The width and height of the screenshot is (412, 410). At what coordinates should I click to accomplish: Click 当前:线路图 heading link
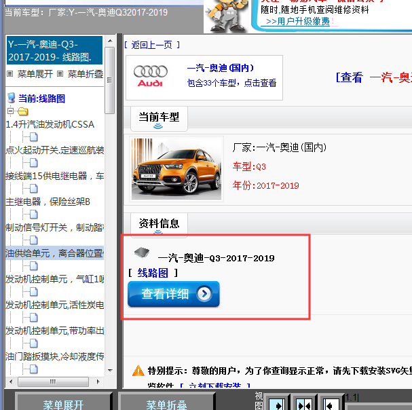pos(41,98)
